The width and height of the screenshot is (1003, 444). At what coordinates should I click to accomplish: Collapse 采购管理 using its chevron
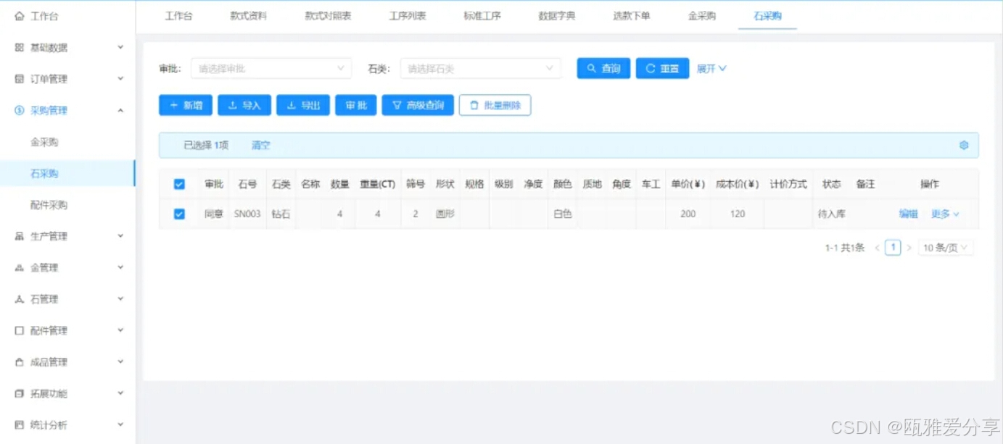pyautogui.click(x=120, y=110)
